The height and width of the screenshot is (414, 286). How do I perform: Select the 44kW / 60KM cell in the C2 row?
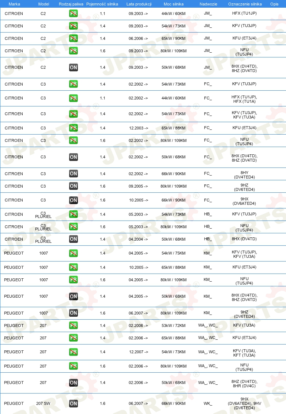click(x=173, y=14)
